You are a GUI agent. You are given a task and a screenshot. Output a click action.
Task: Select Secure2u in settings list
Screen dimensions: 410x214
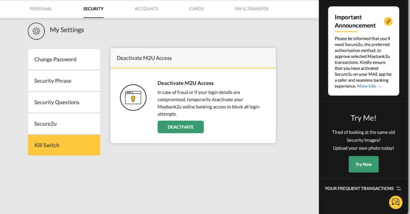coord(64,124)
